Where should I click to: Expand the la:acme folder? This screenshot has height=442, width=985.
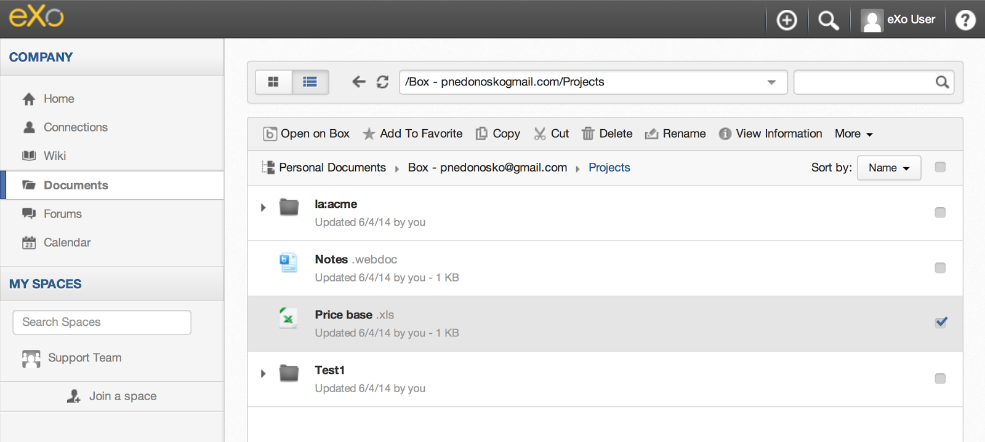pos(263,207)
